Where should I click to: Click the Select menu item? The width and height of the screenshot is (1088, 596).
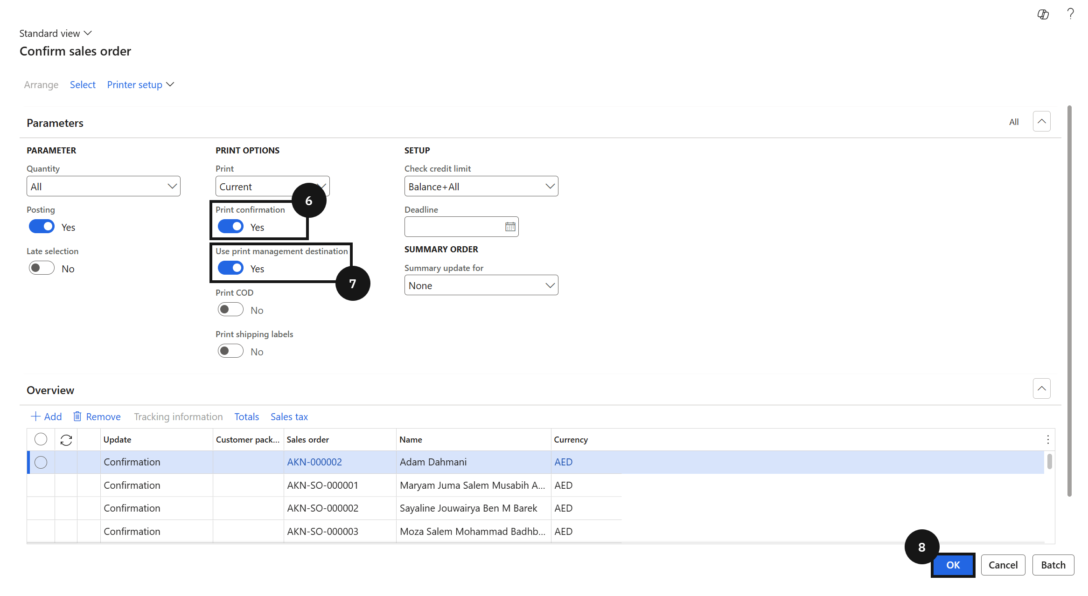coord(83,84)
